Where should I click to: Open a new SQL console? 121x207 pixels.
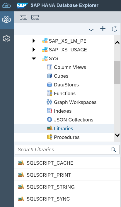(x=23, y=18)
